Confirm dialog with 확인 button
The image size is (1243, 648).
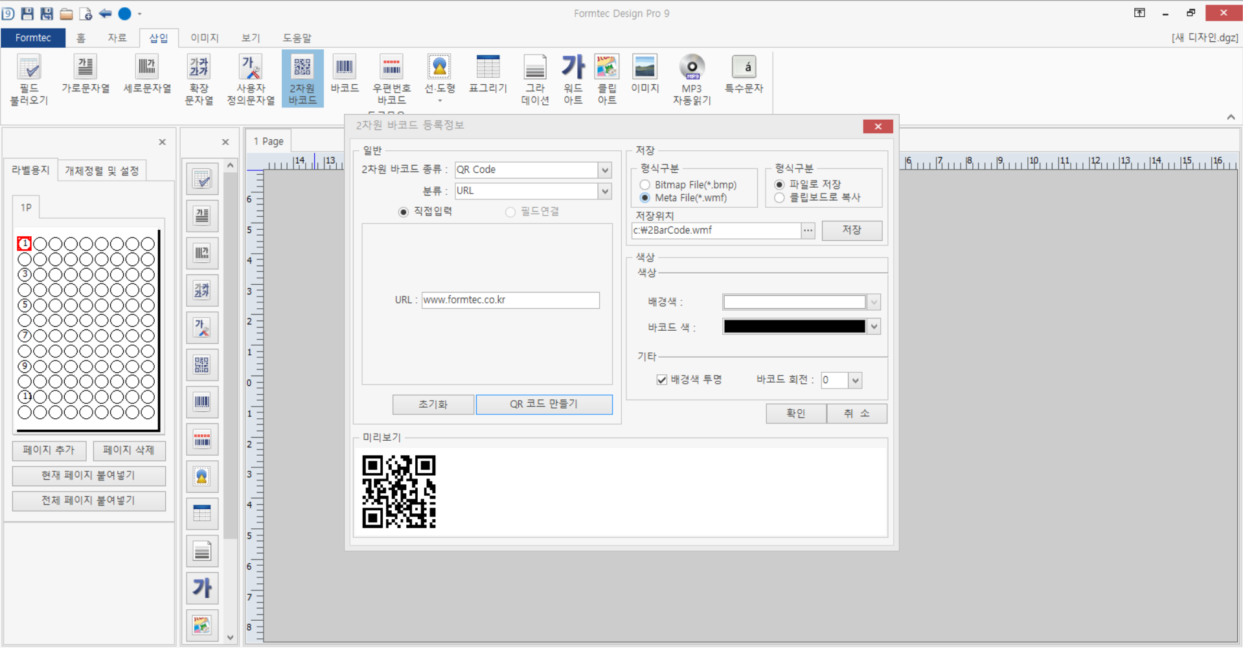(796, 413)
